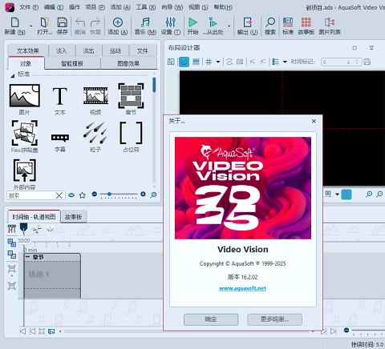
Task: Click the timeline zoom slider minus knob at bottom right
Action: [346, 331]
